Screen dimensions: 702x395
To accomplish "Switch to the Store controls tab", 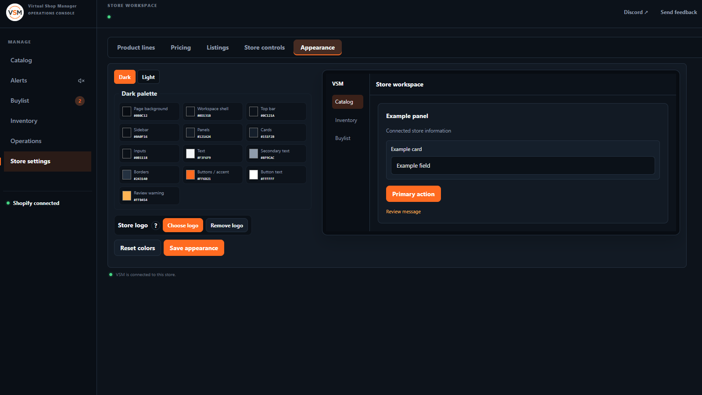I will point(265,47).
